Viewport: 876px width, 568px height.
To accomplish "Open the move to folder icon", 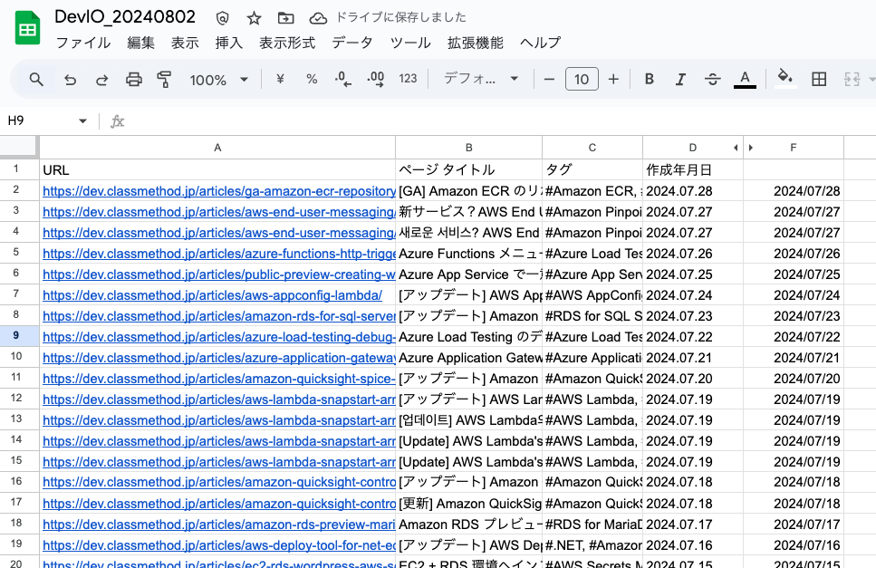I will click(285, 18).
